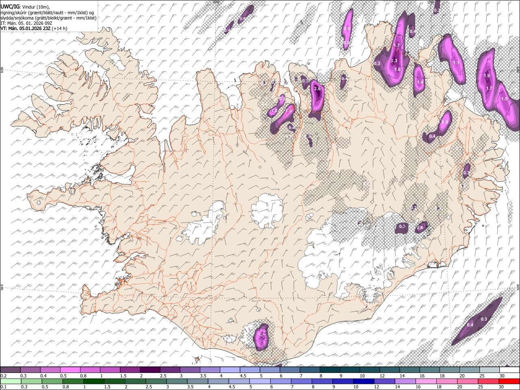Click the 2.3 snowfall value on the map

(x=394, y=61)
